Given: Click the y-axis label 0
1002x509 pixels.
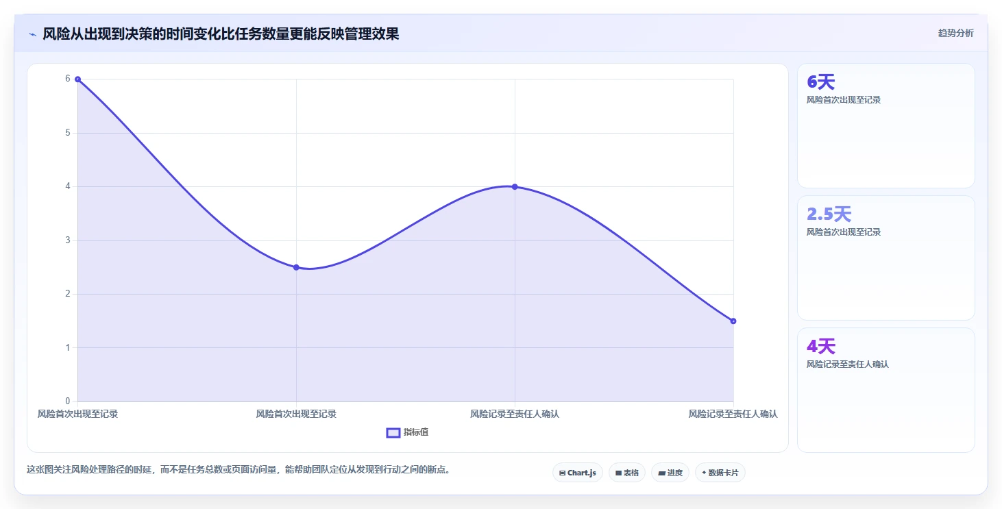Looking at the screenshot, I should pos(68,401).
